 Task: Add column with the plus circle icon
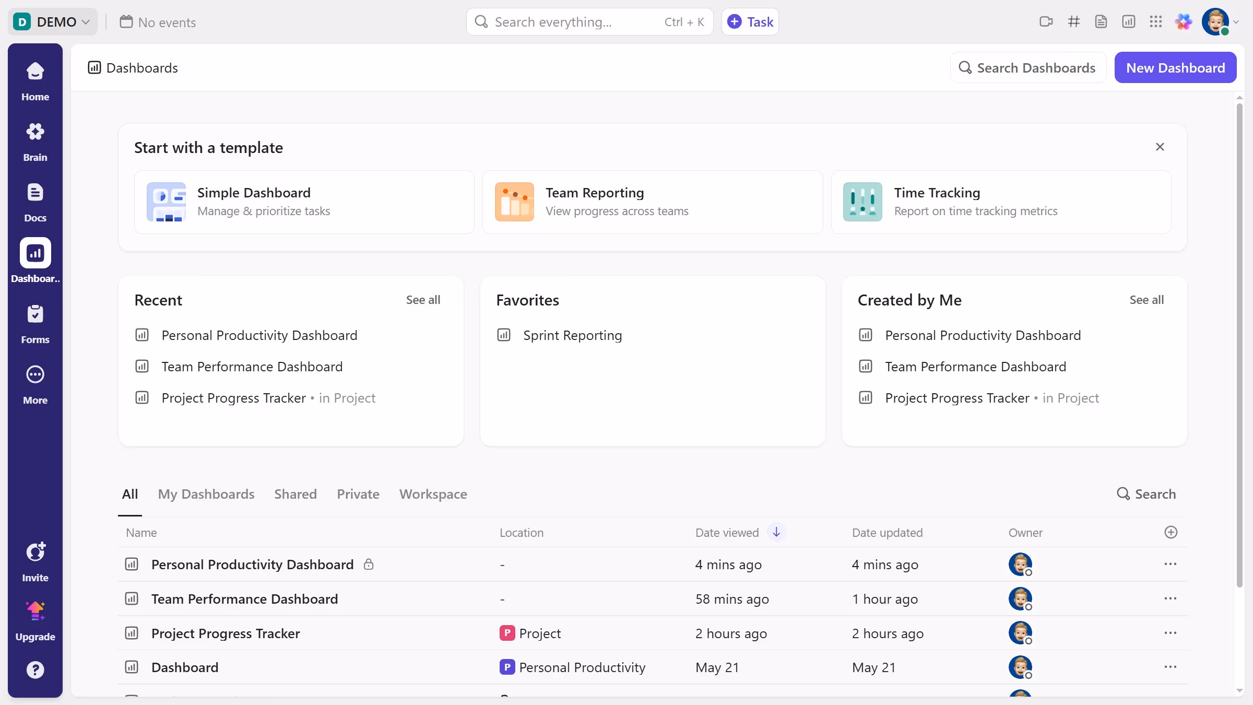click(1171, 532)
